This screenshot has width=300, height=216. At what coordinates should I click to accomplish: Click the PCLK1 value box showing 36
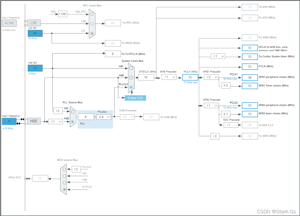250,77
